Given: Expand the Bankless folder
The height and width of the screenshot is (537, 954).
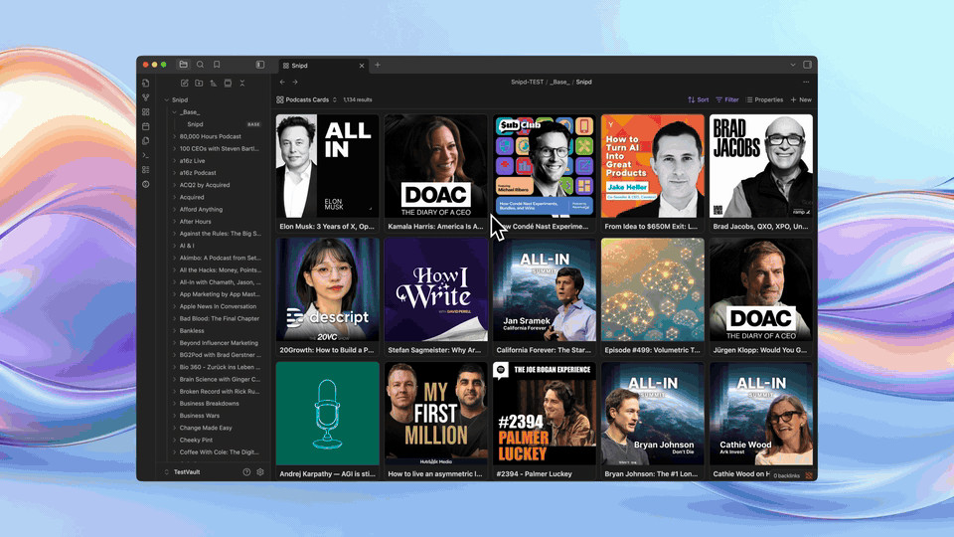Looking at the screenshot, I should [x=174, y=330].
